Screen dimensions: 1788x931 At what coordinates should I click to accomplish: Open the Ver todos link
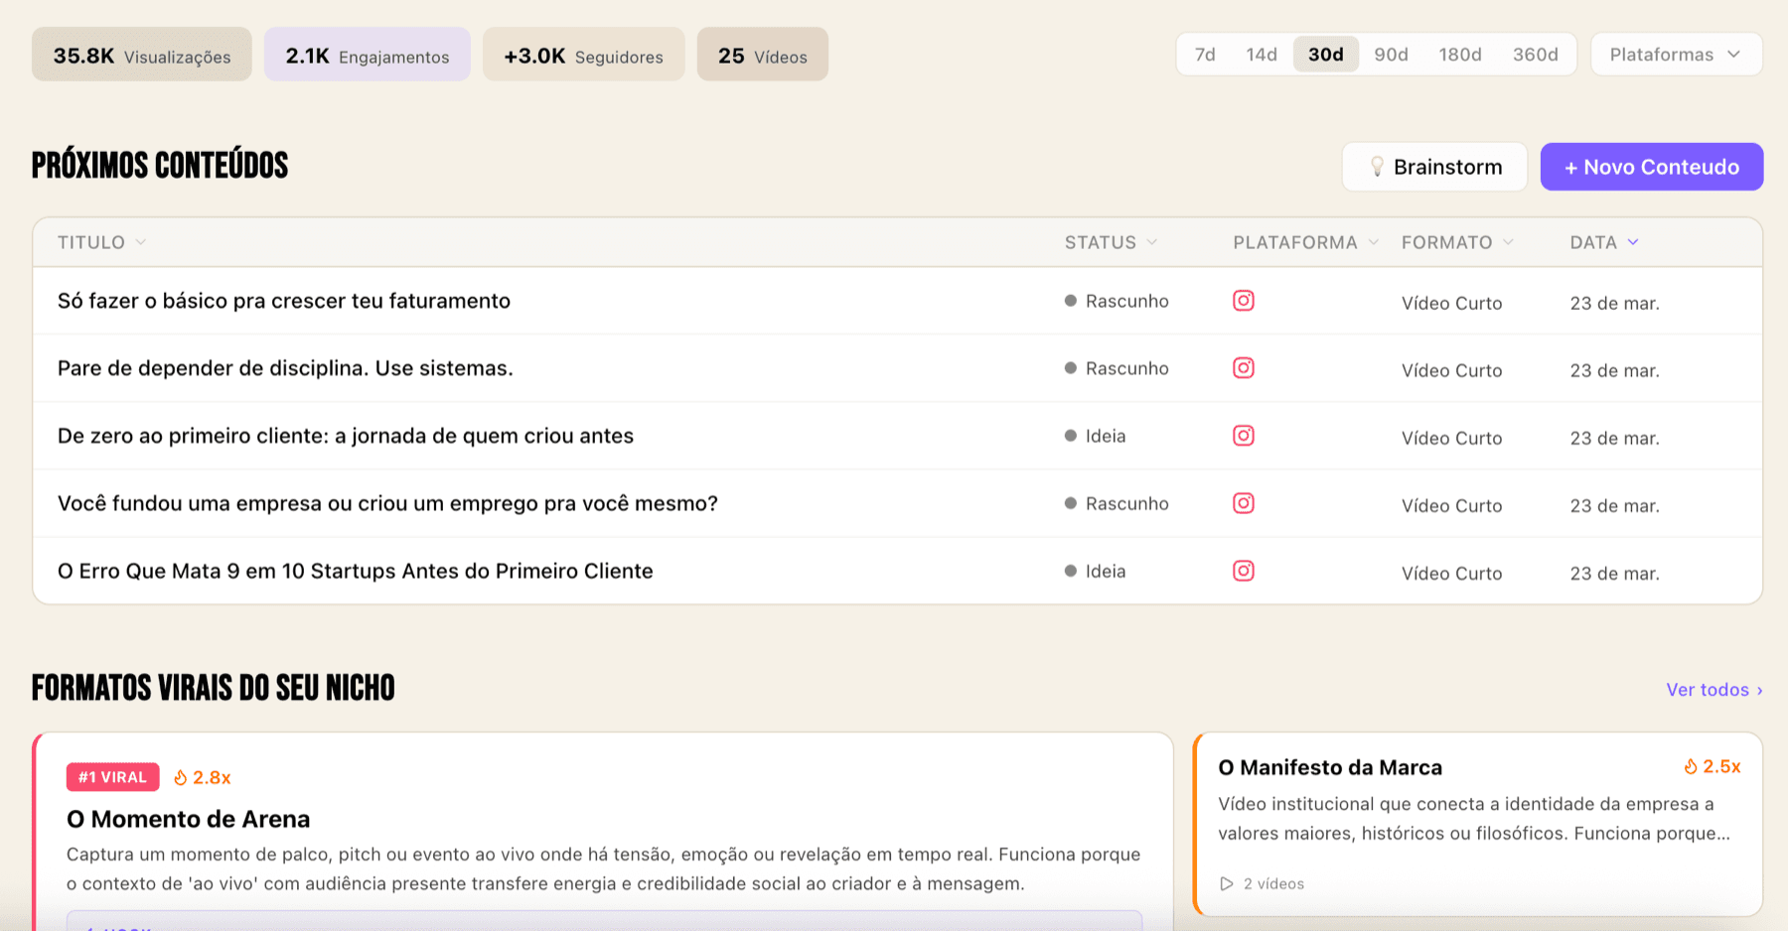click(1713, 690)
